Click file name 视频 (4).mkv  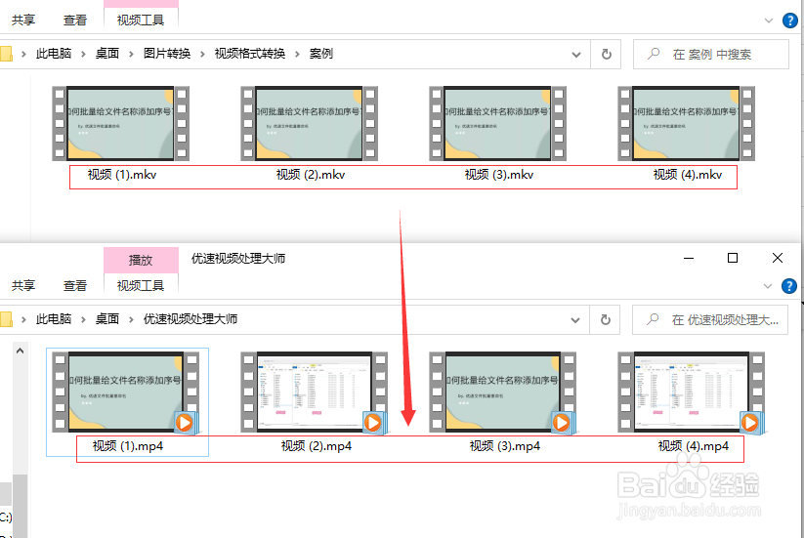point(688,175)
